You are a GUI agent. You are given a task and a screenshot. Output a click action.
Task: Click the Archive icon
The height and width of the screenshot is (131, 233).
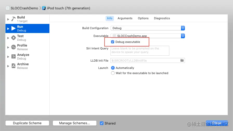coord(14,66)
